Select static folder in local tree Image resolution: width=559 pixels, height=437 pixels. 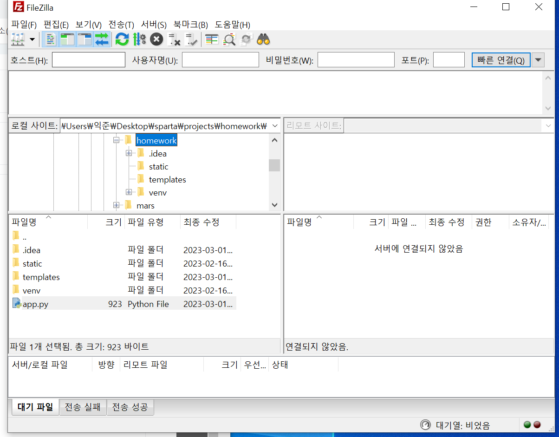[158, 166]
